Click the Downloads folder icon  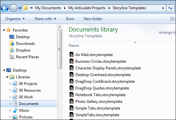point(12,44)
